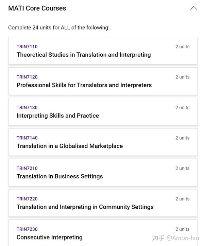Select the Consecutive Interpreting course

[49, 238]
